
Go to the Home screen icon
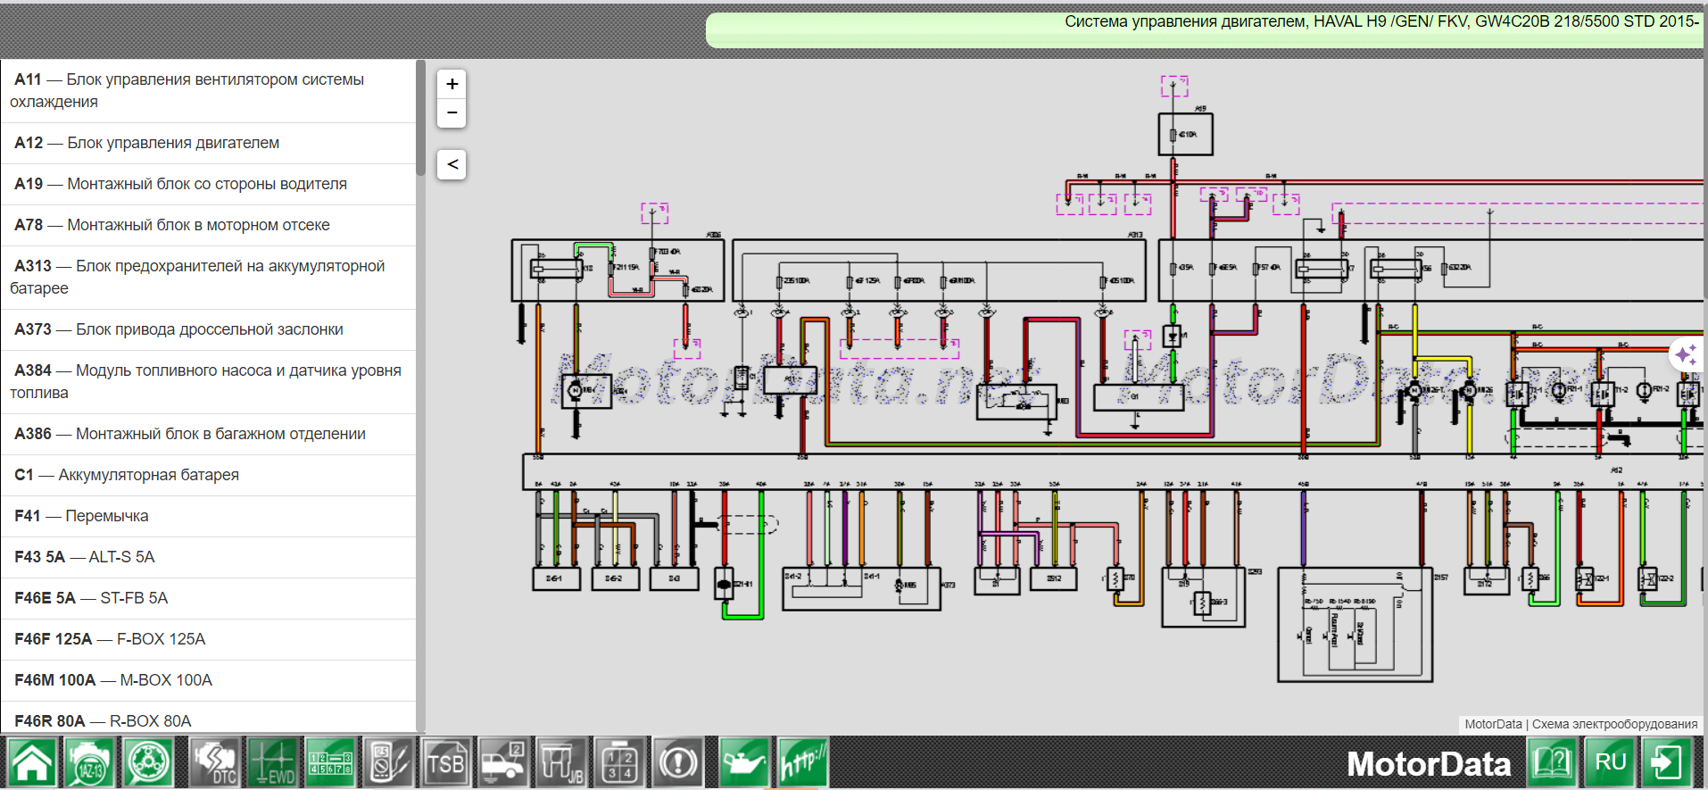32,763
